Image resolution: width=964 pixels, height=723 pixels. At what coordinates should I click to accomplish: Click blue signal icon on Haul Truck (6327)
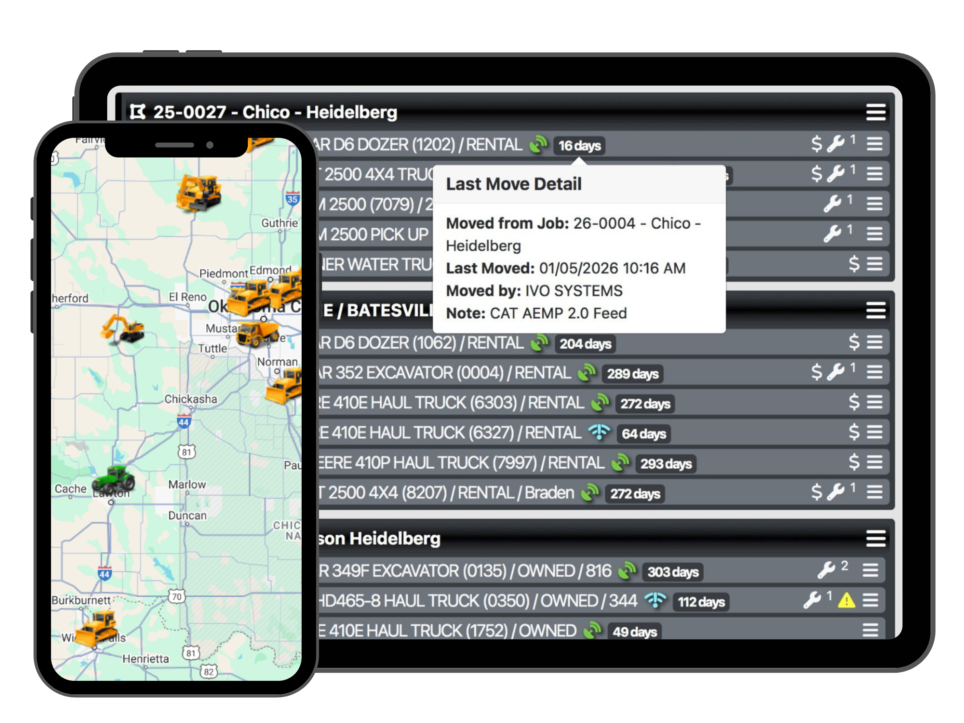coord(599,432)
